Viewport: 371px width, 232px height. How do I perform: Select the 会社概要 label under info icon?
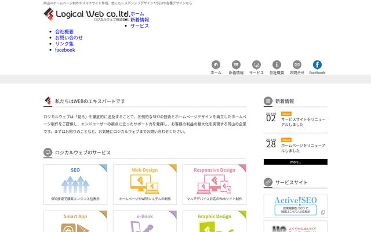pyautogui.click(x=277, y=72)
